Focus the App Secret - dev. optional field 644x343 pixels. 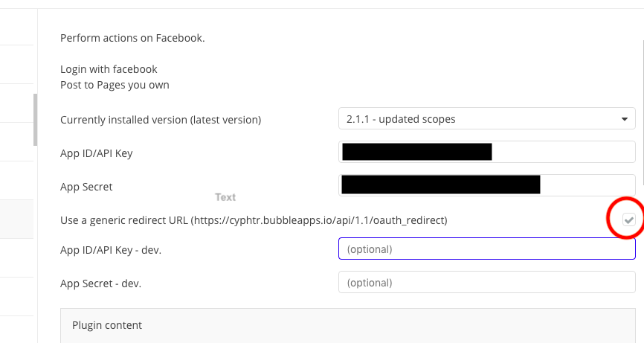point(486,283)
